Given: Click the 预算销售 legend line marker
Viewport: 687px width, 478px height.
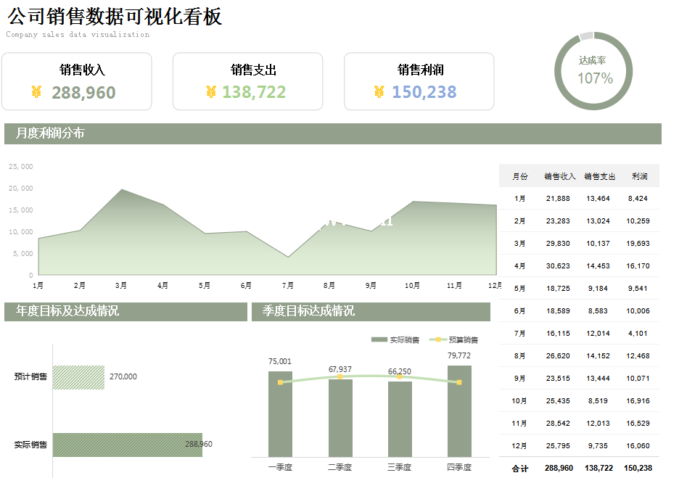Looking at the screenshot, I should point(438,339).
